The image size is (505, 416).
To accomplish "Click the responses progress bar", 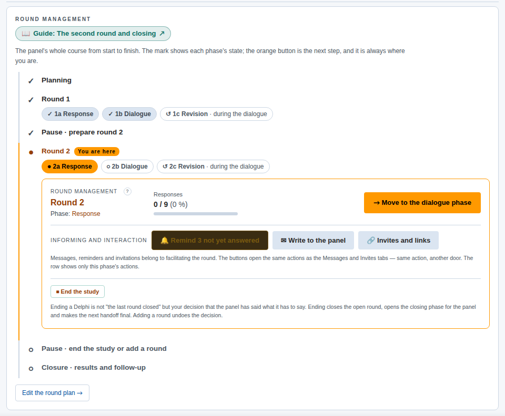I will (196, 214).
